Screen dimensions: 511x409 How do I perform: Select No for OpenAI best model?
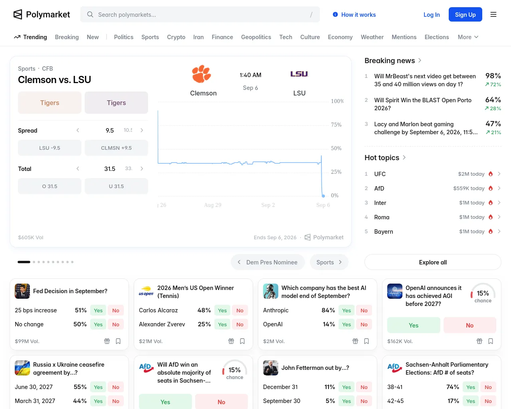tap(364, 324)
